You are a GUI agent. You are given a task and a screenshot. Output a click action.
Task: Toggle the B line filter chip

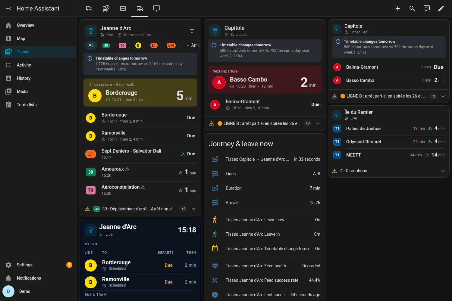tap(138, 45)
